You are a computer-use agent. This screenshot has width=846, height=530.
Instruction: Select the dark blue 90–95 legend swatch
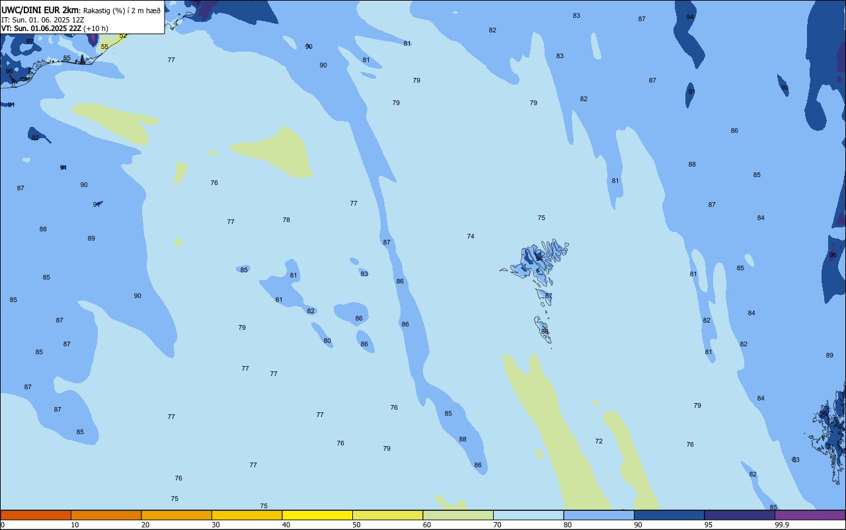tap(669, 515)
